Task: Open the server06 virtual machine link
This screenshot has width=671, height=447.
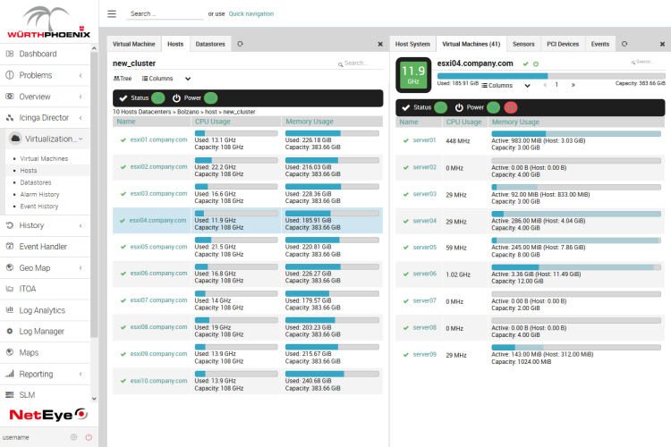Action: click(424, 274)
